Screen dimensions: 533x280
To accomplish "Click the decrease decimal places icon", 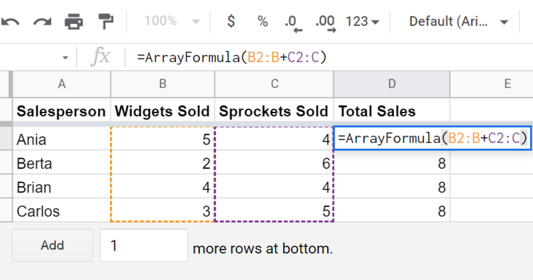I will point(293,22).
